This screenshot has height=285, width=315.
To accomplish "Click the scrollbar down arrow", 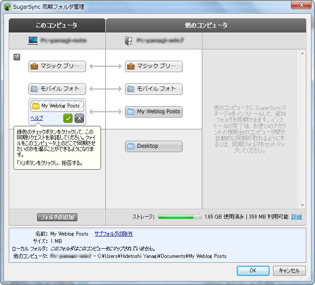I will [302, 205].
